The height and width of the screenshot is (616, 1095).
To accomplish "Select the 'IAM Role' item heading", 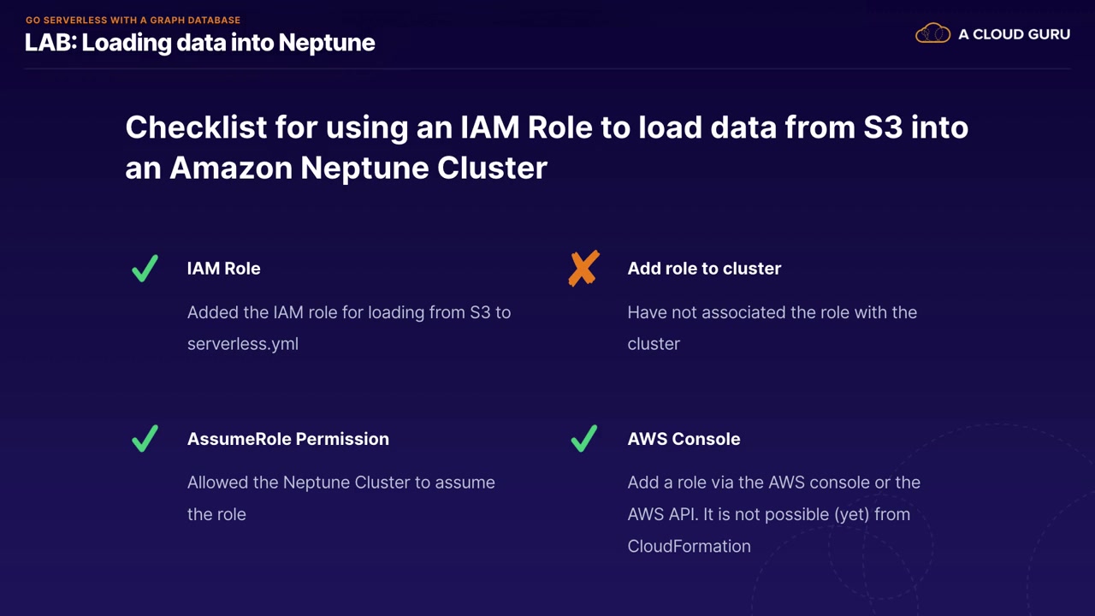I will 223,269.
